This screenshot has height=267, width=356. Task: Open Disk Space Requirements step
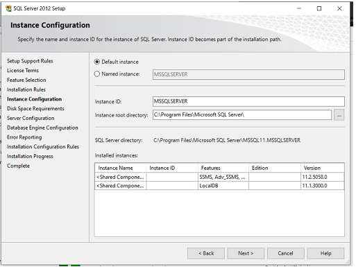tap(35, 109)
